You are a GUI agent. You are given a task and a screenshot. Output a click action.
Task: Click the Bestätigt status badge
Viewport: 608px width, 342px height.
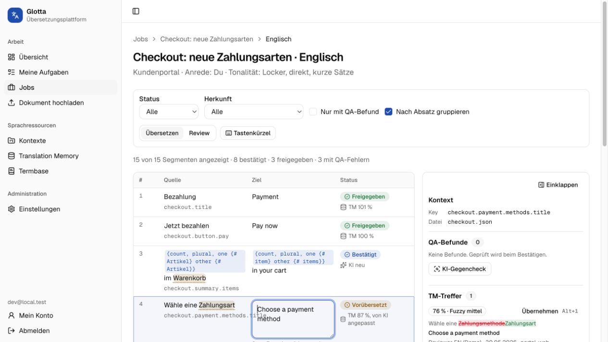click(360, 255)
